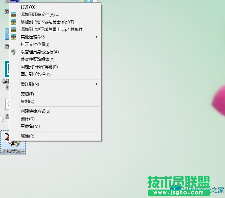Viewport: 225px width, 198px height.
Task: Choose 复制(C) to copy the shortcut
Action: [x=27, y=101]
